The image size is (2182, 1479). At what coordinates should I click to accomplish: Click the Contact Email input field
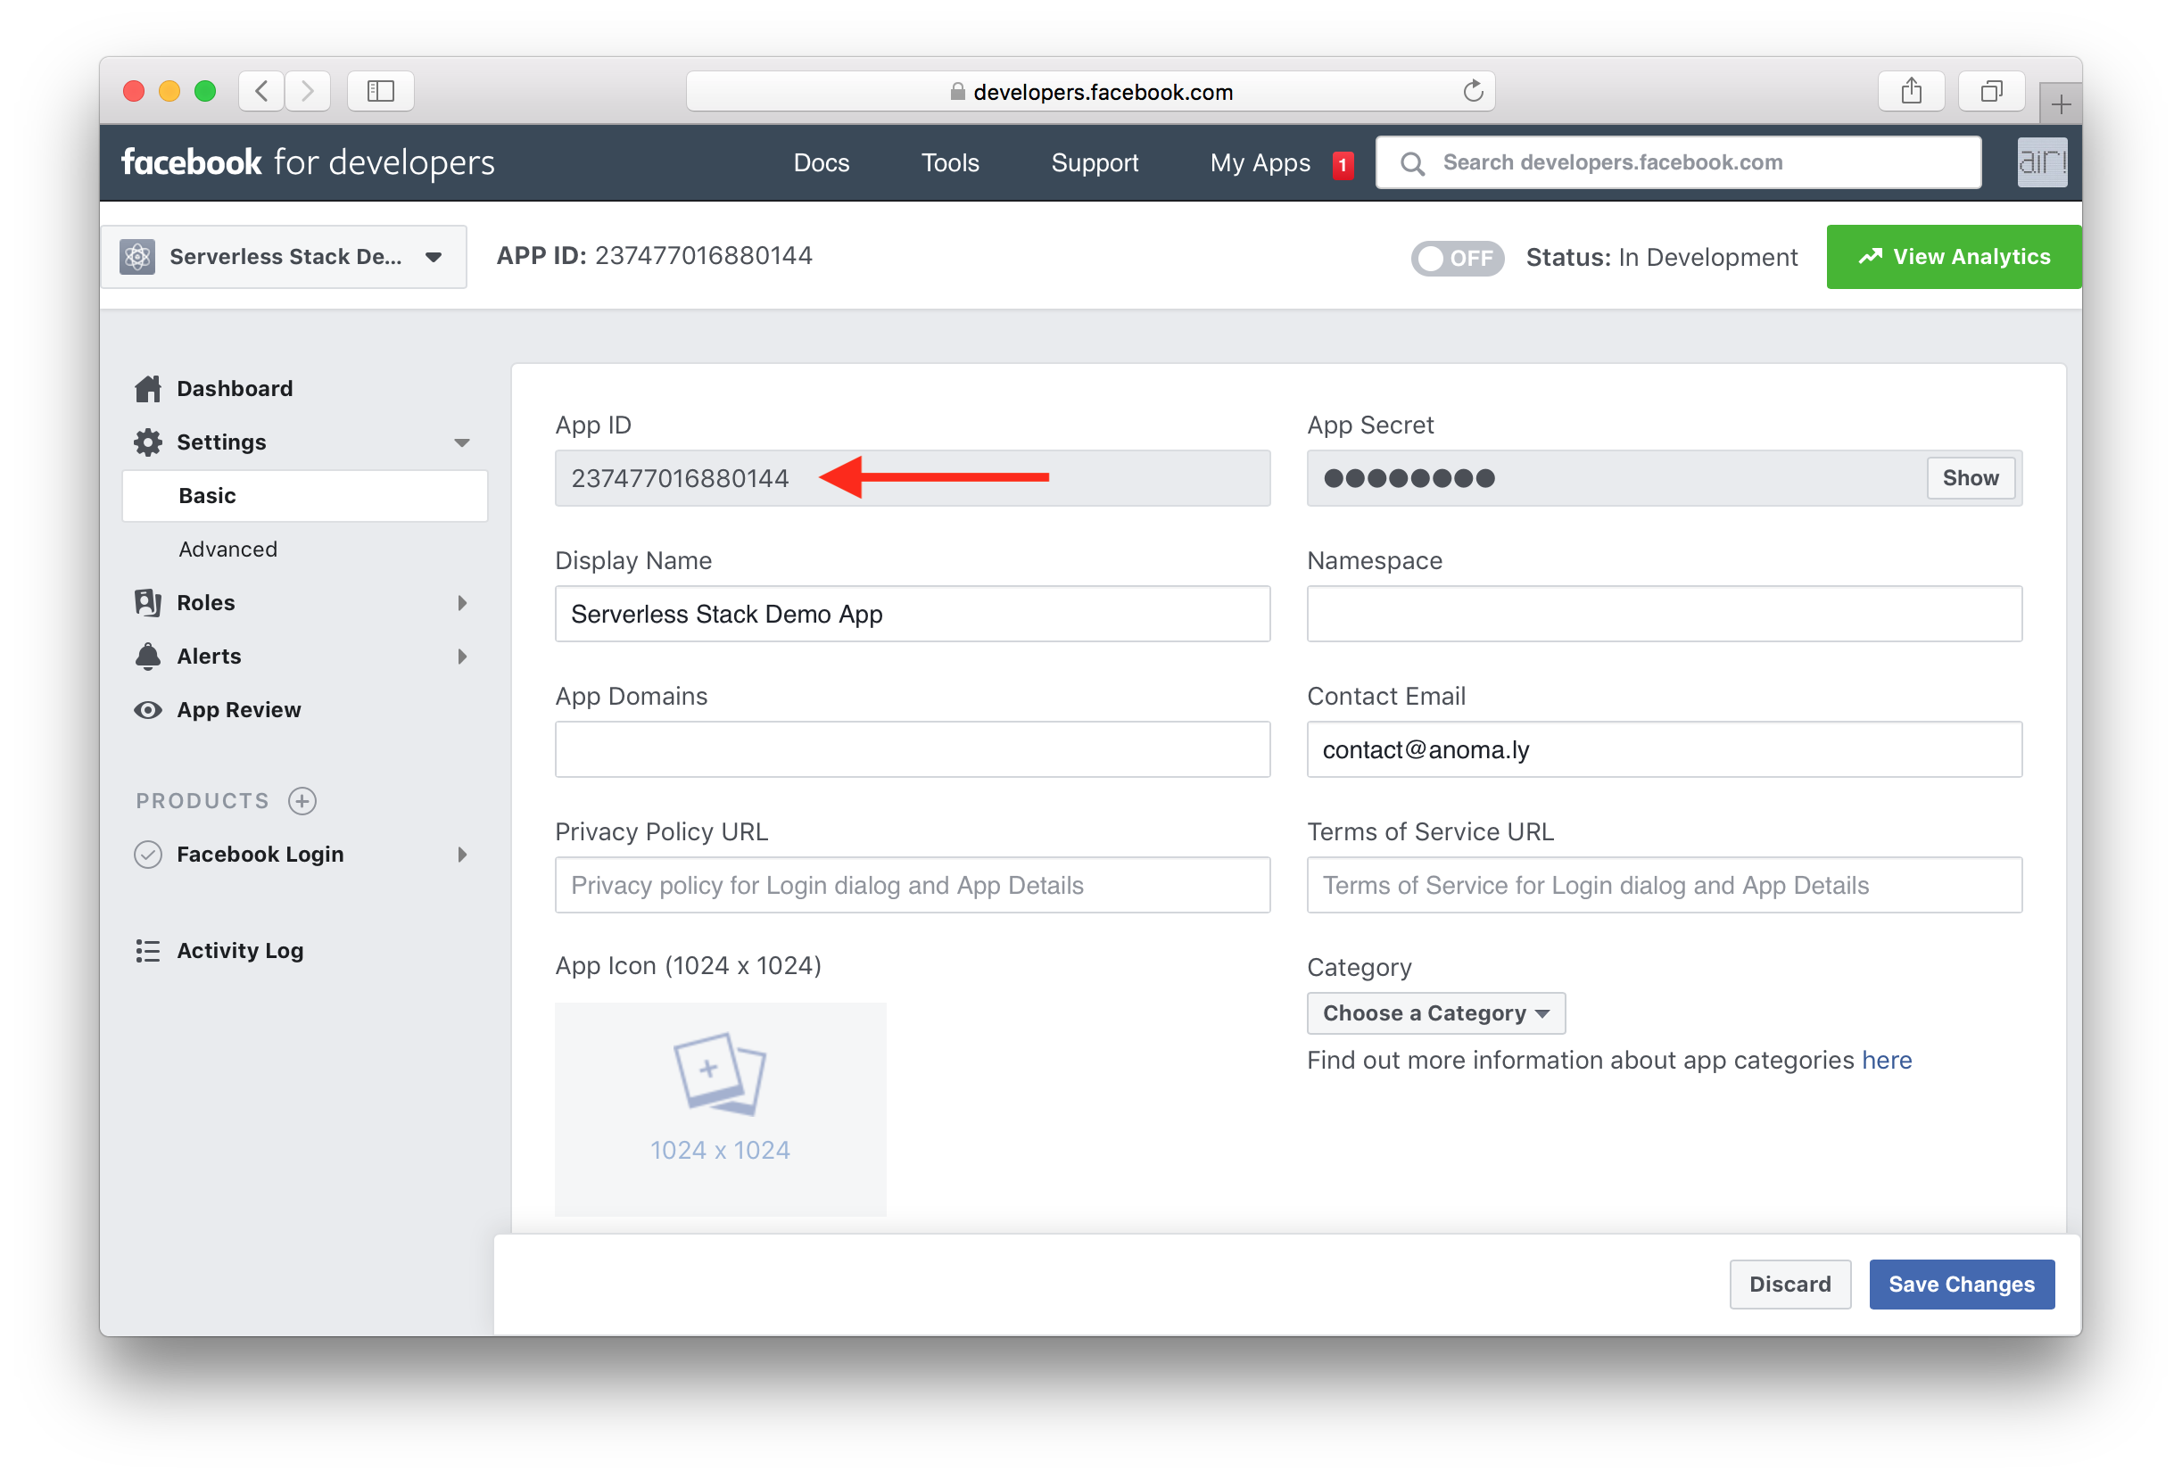tap(1664, 749)
